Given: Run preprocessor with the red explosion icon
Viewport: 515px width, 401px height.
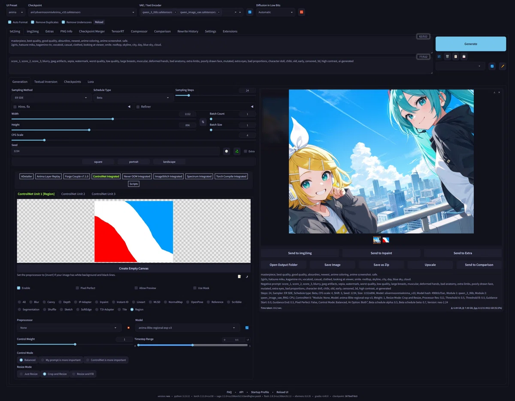Looking at the screenshot, I should [x=128, y=328].
